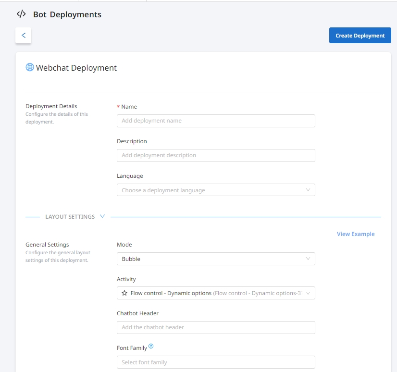
Task: Click the Webchat Deployment globe icon
Action: 30,68
